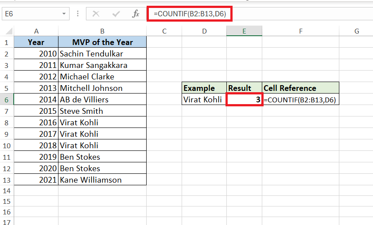Select row 14 header
Viewport: 373px width, 225px height.
click(x=7, y=191)
